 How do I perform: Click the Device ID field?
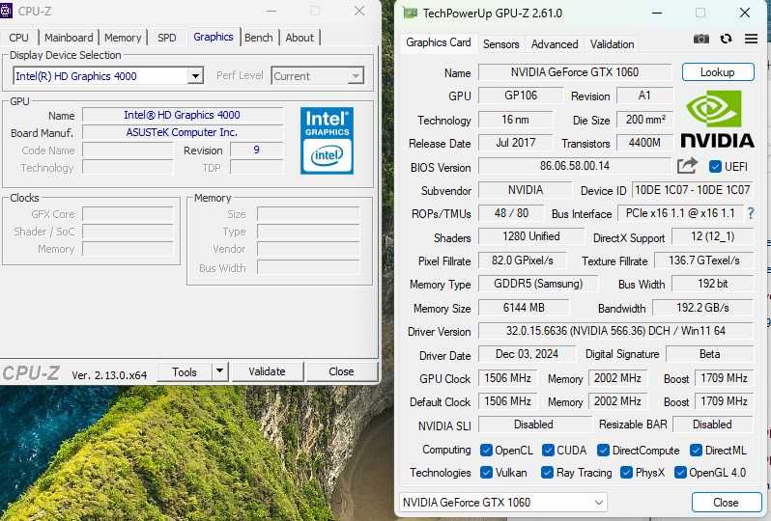693,190
